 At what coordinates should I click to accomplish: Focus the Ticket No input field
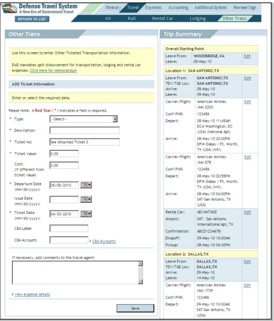tap(85, 142)
